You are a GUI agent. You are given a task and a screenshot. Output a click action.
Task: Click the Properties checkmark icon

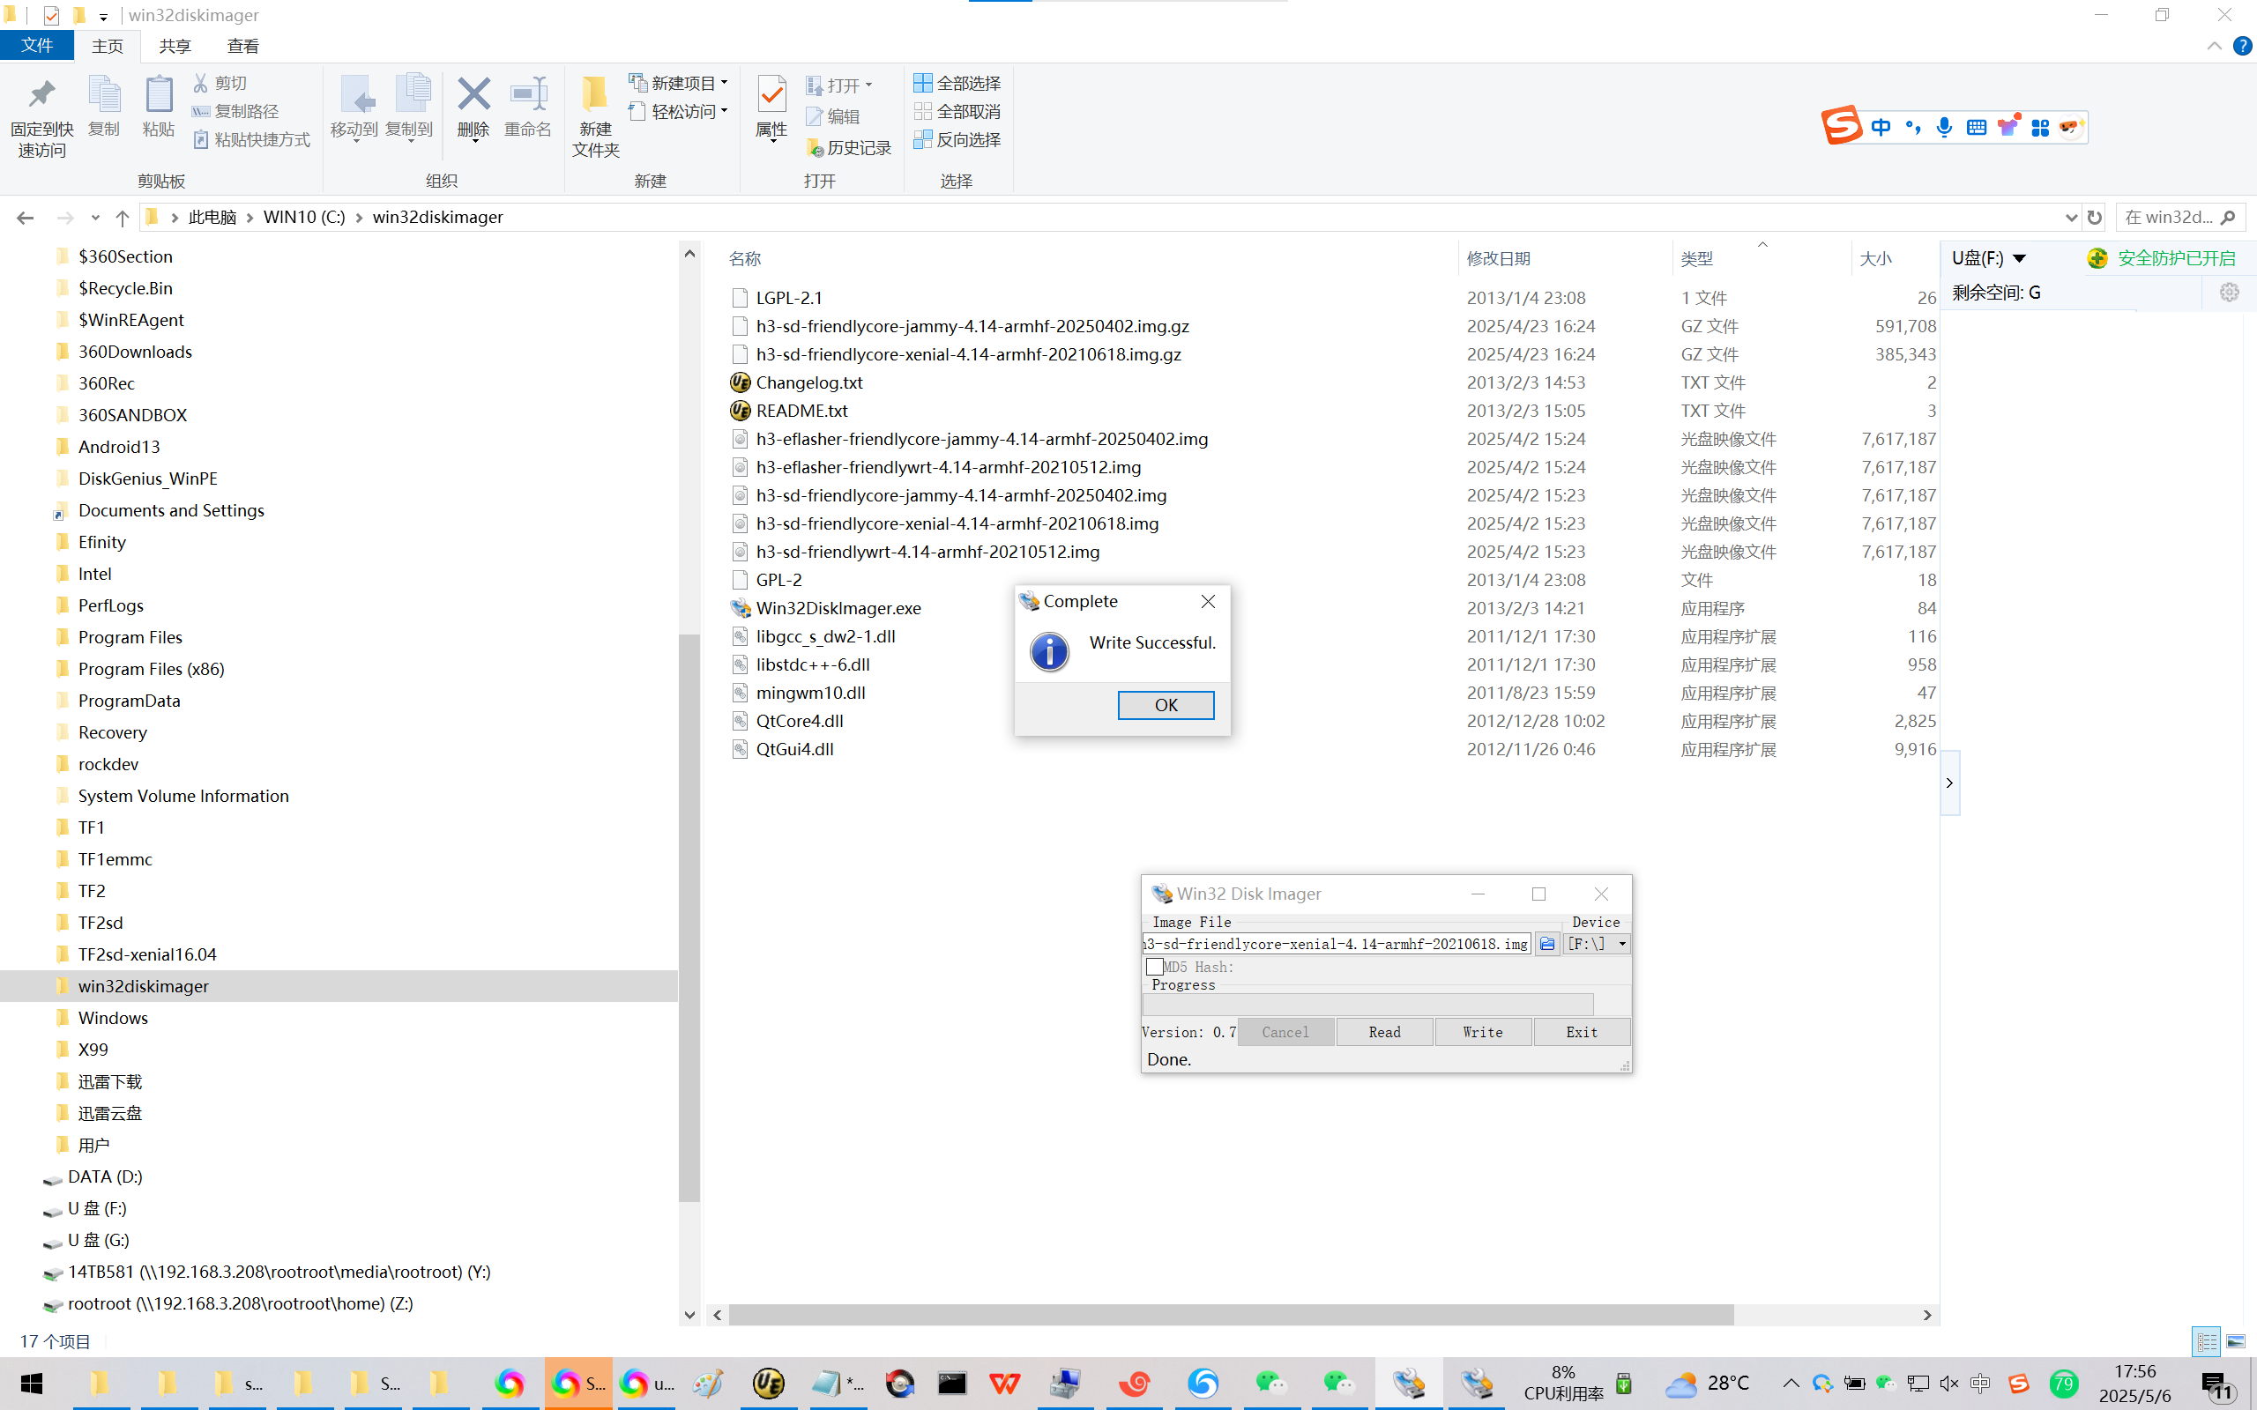pyautogui.click(x=771, y=94)
